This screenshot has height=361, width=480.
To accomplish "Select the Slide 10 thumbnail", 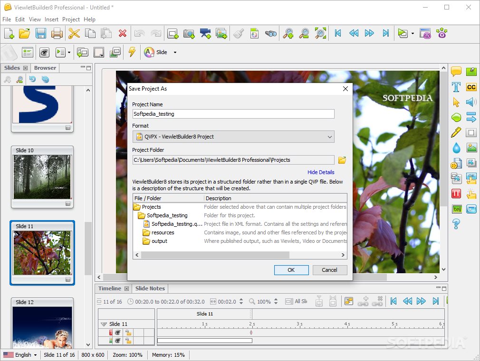I will (42, 176).
